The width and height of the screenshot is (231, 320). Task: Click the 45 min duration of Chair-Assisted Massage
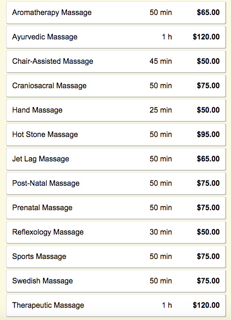point(161,61)
